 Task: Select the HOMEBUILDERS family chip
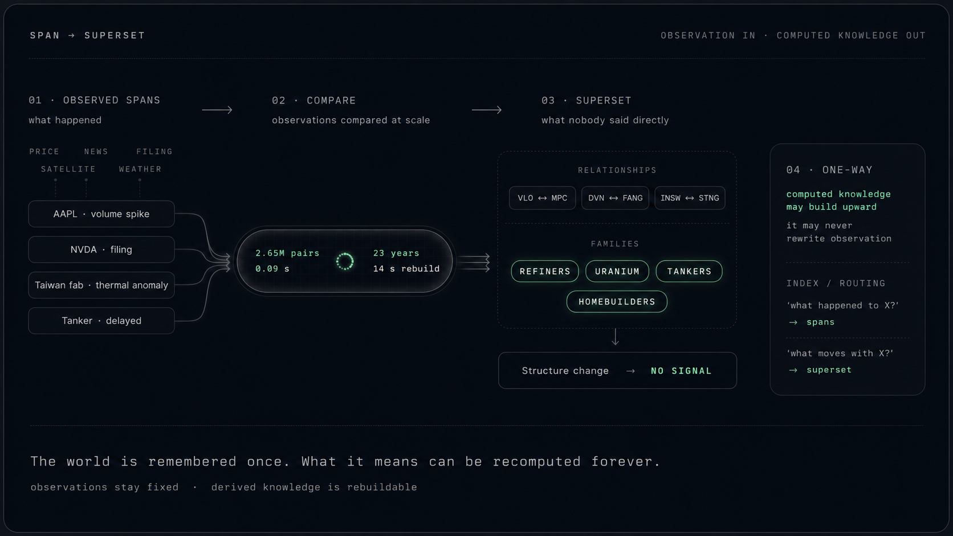(617, 301)
